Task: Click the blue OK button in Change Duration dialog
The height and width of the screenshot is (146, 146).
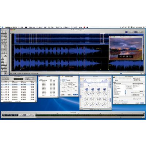Action: [x=75, y=95]
